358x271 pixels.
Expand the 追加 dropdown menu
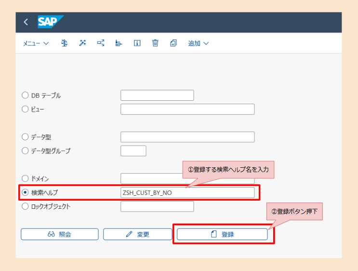[198, 43]
